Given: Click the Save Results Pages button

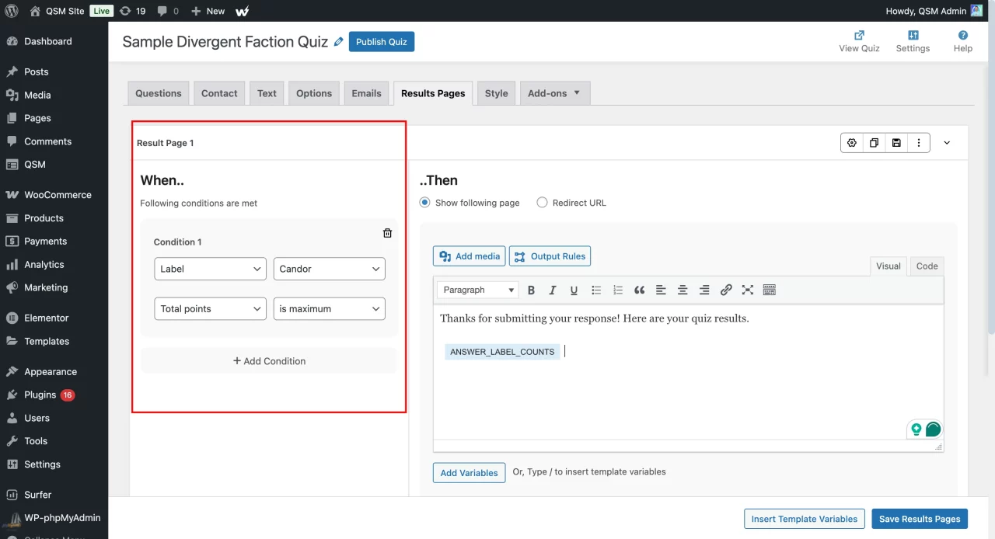Looking at the screenshot, I should click(920, 518).
